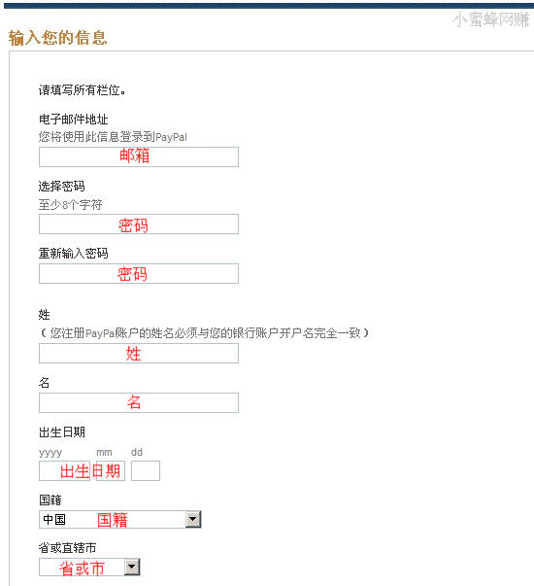Open the nationality dropdown arrow

tap(193, 519)
